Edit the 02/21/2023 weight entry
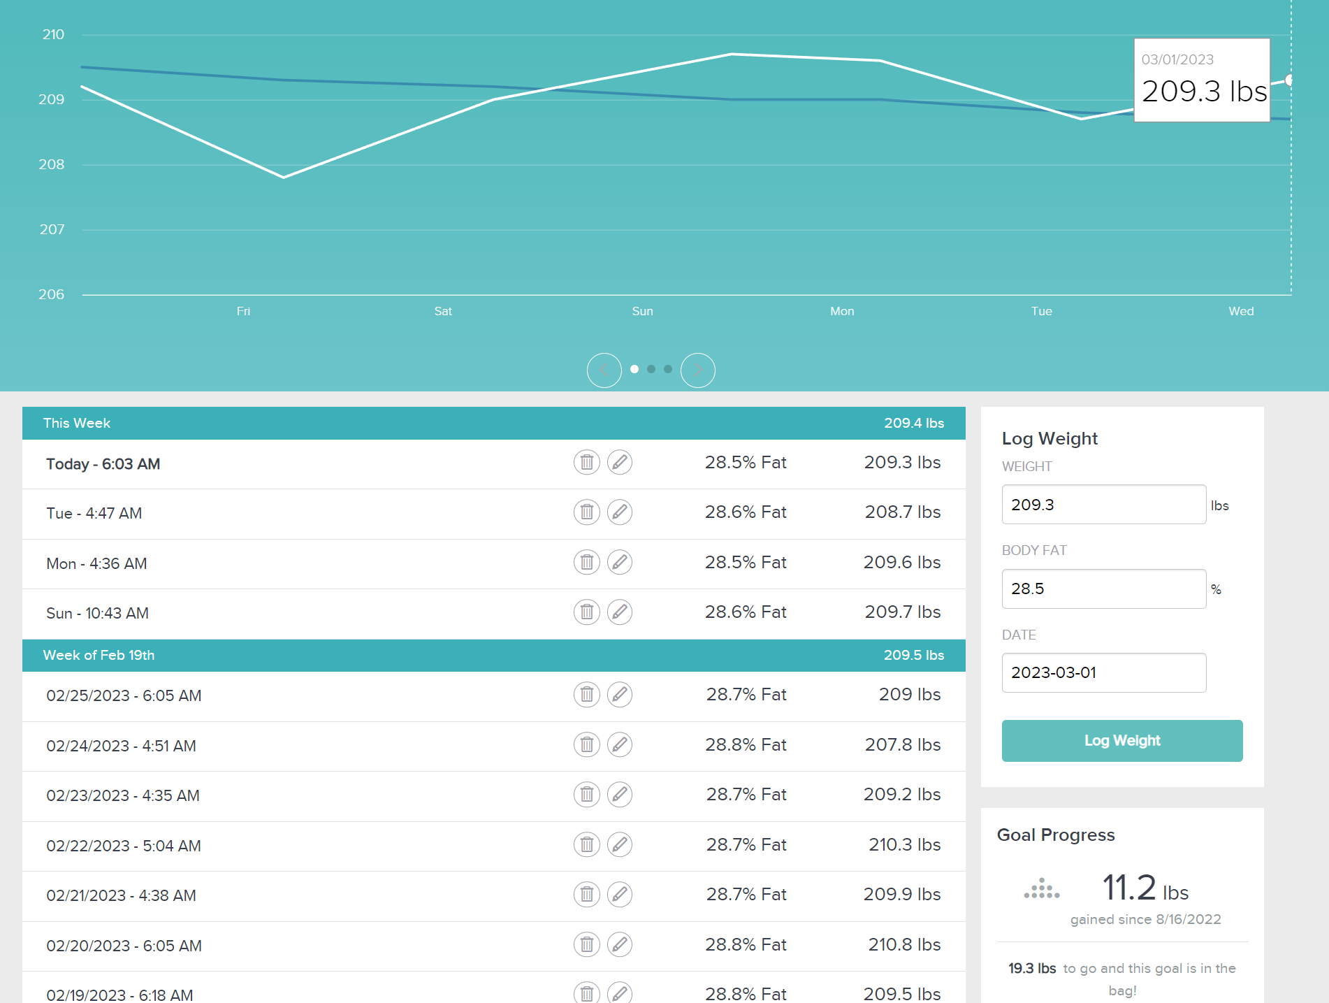The height and width of the screenshot is (1003, 1329). point(619,895)
